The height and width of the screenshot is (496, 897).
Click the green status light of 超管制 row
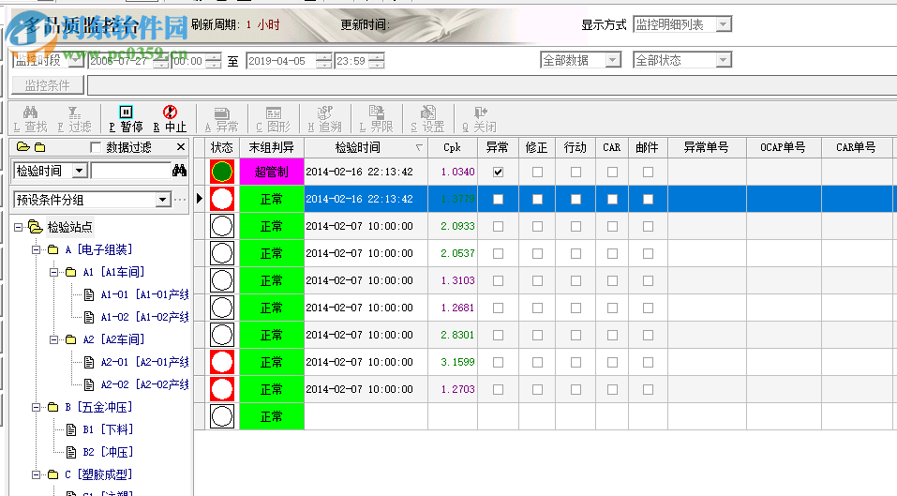222,172
